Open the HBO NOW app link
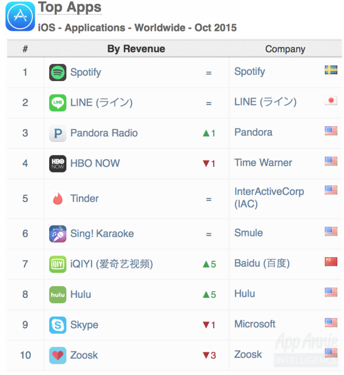 (x=95, y=163)
